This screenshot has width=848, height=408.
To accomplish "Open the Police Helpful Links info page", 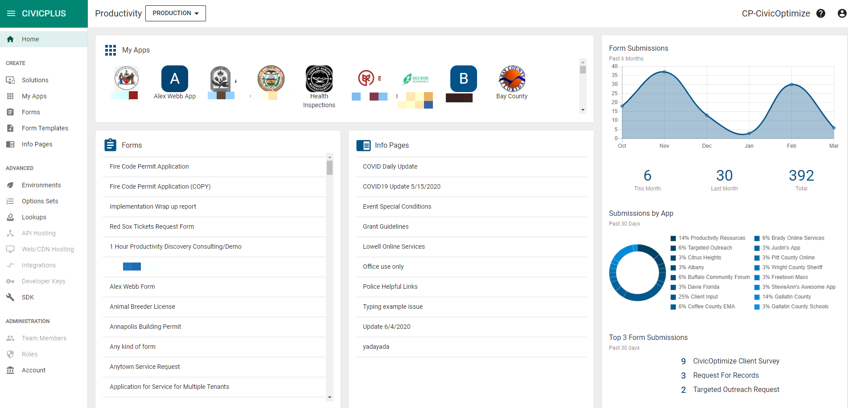I will pyautogui.click(x=471, y=287).
